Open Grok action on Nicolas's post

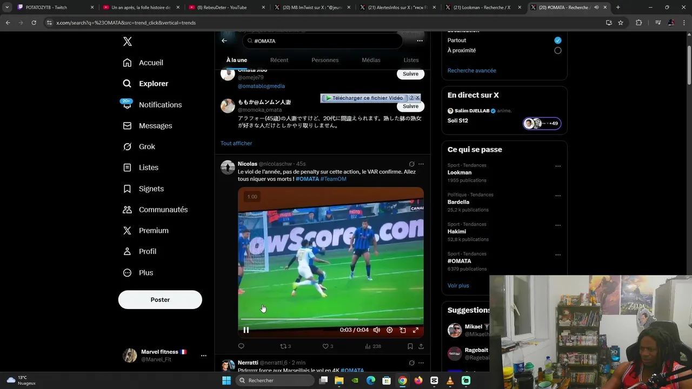[x=411, y=164]
